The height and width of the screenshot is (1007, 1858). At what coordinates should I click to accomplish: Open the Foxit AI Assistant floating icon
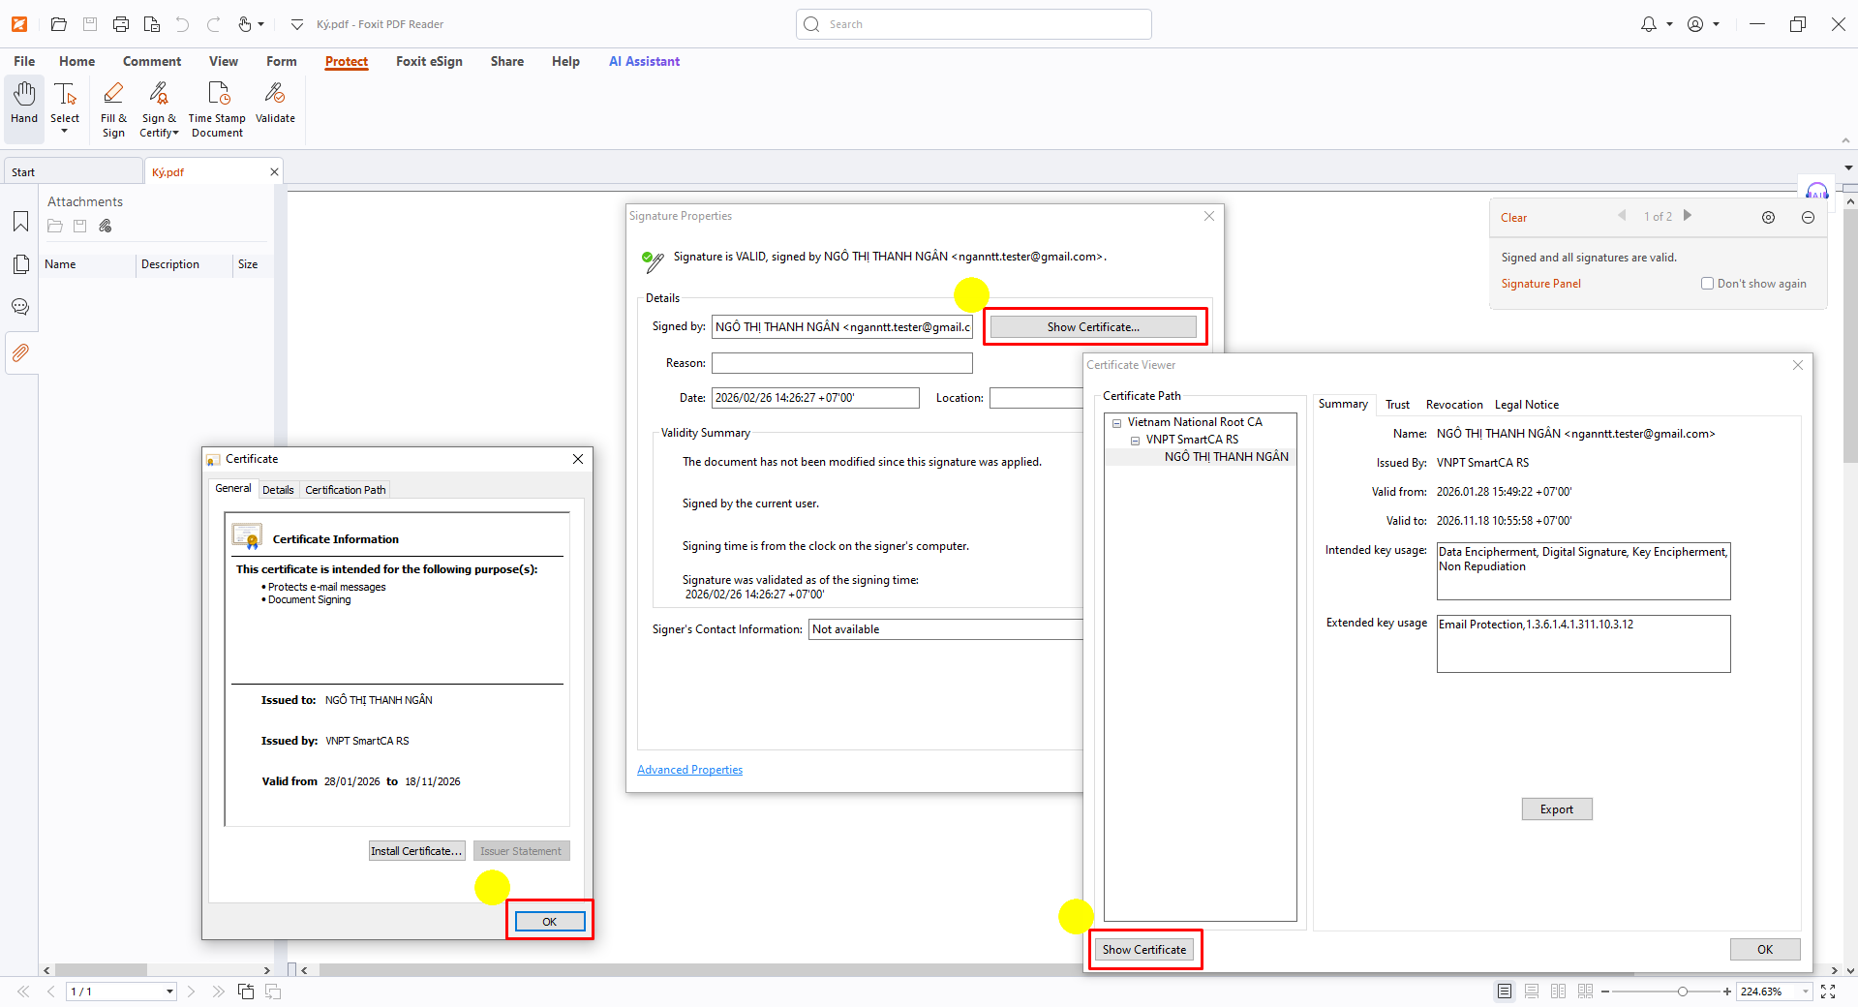point(1817,190)
